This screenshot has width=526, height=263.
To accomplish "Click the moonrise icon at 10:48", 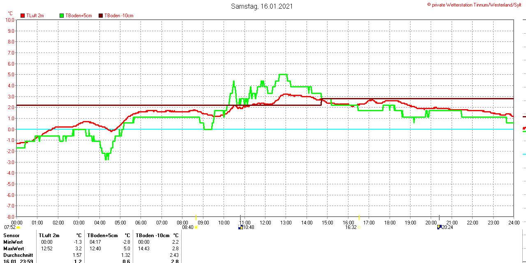I will point(240,227).
